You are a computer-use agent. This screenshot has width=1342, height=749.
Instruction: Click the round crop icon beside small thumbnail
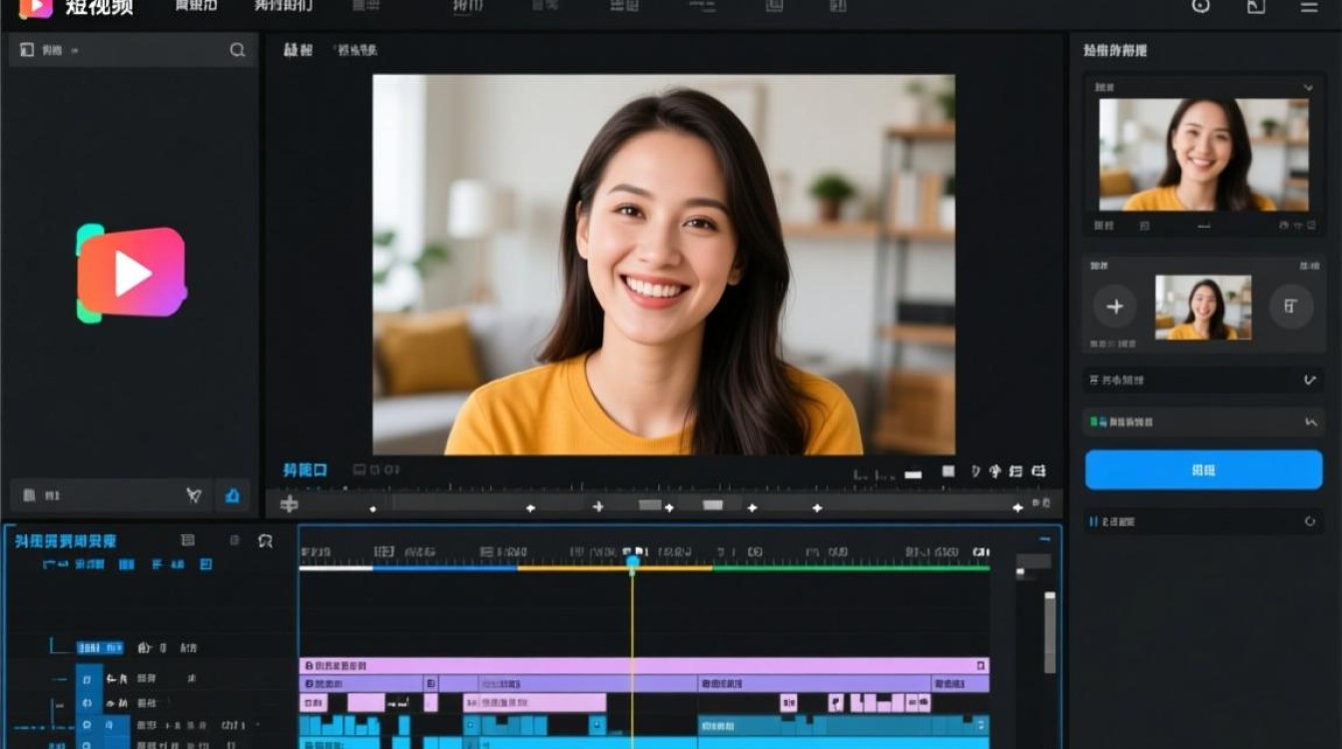pyautogui.click(x=1291, y=307)
